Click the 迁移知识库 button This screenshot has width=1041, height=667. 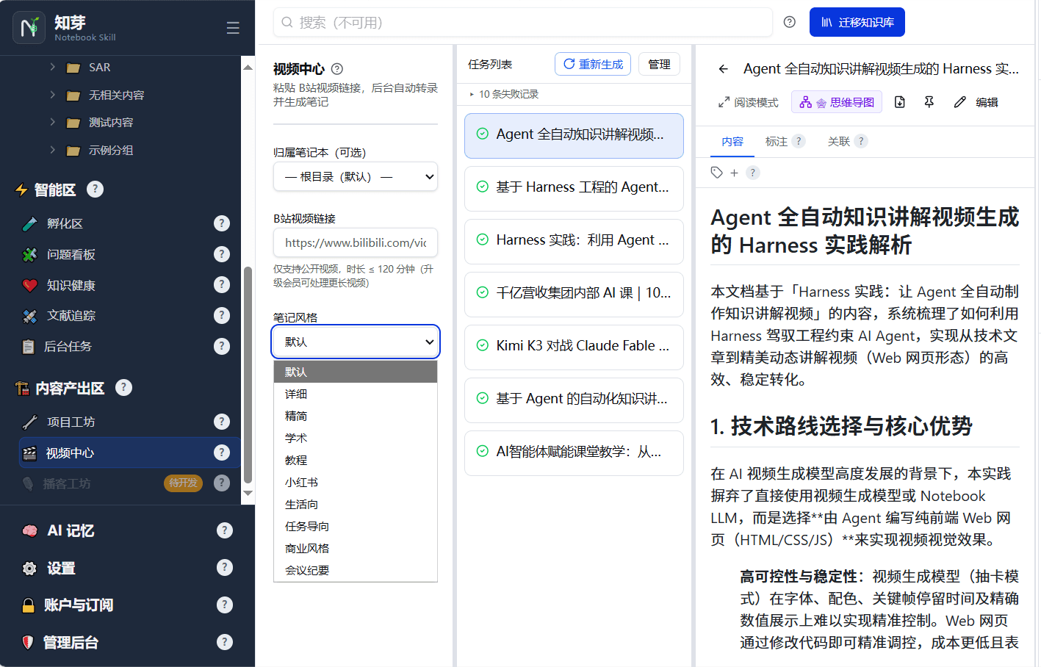(x=857, y=22)
